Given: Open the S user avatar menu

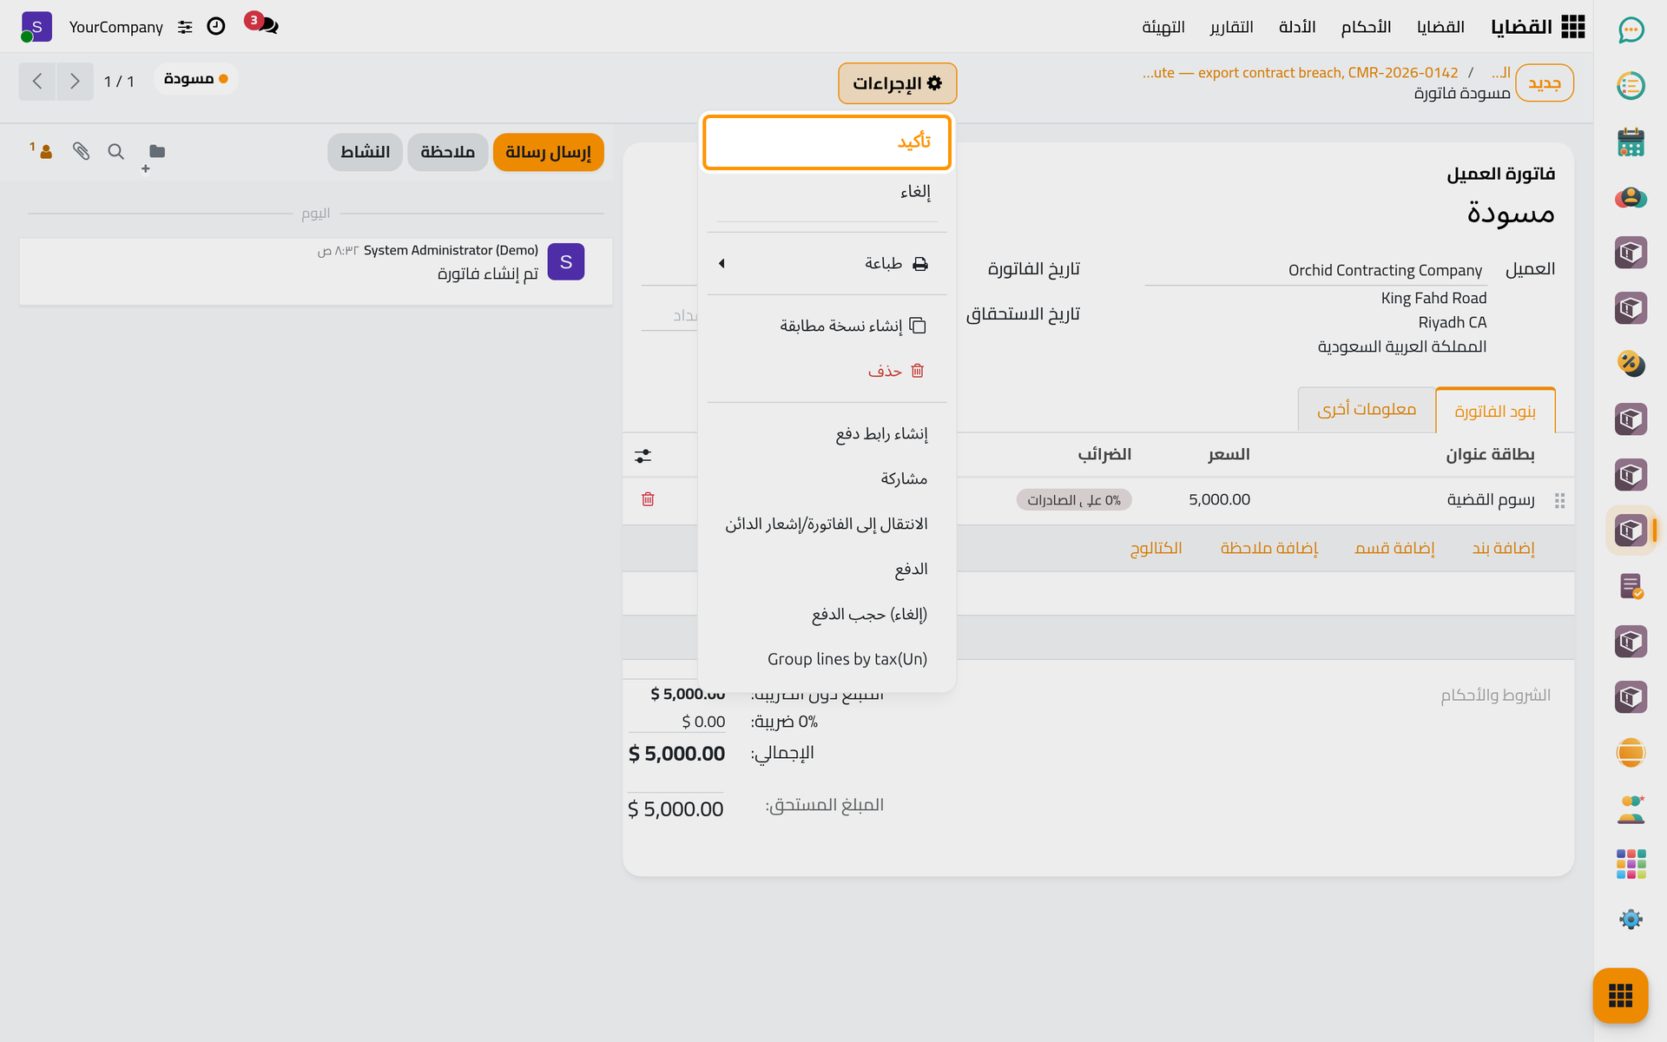Looking at the screenshot, I should (x=36, y=27).
